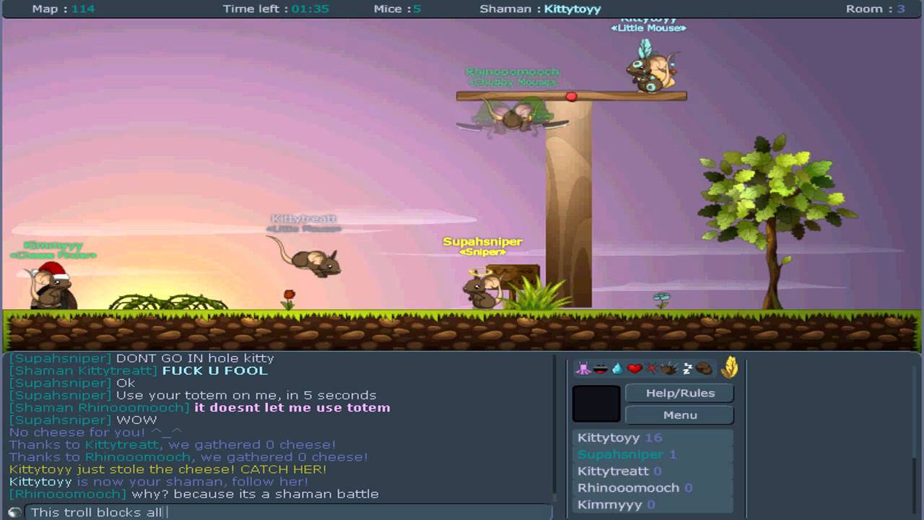The width and height of the screenshot is (924, 520).
Task: Select Kittytoyy 16 in the player list
Action: coord(653,438)
